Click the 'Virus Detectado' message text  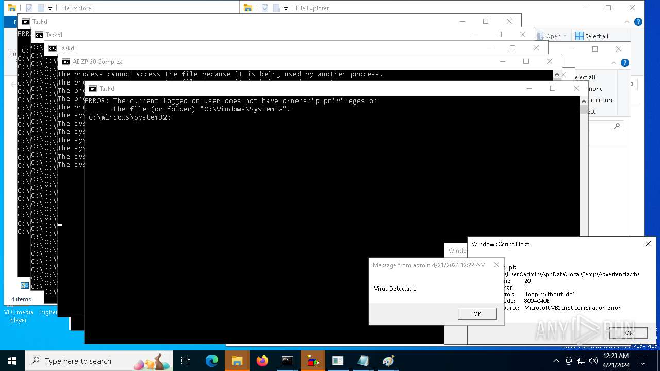[x=395, y=289]
